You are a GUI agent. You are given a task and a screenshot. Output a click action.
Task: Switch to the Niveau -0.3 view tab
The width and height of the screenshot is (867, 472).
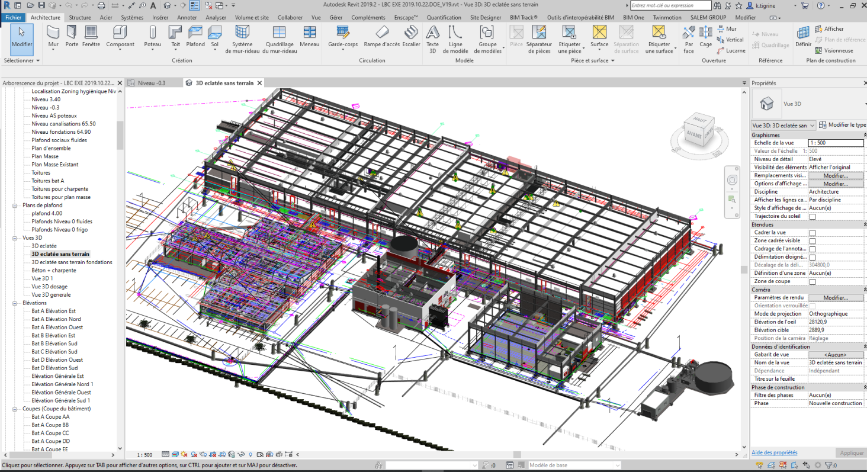point(152,83)
